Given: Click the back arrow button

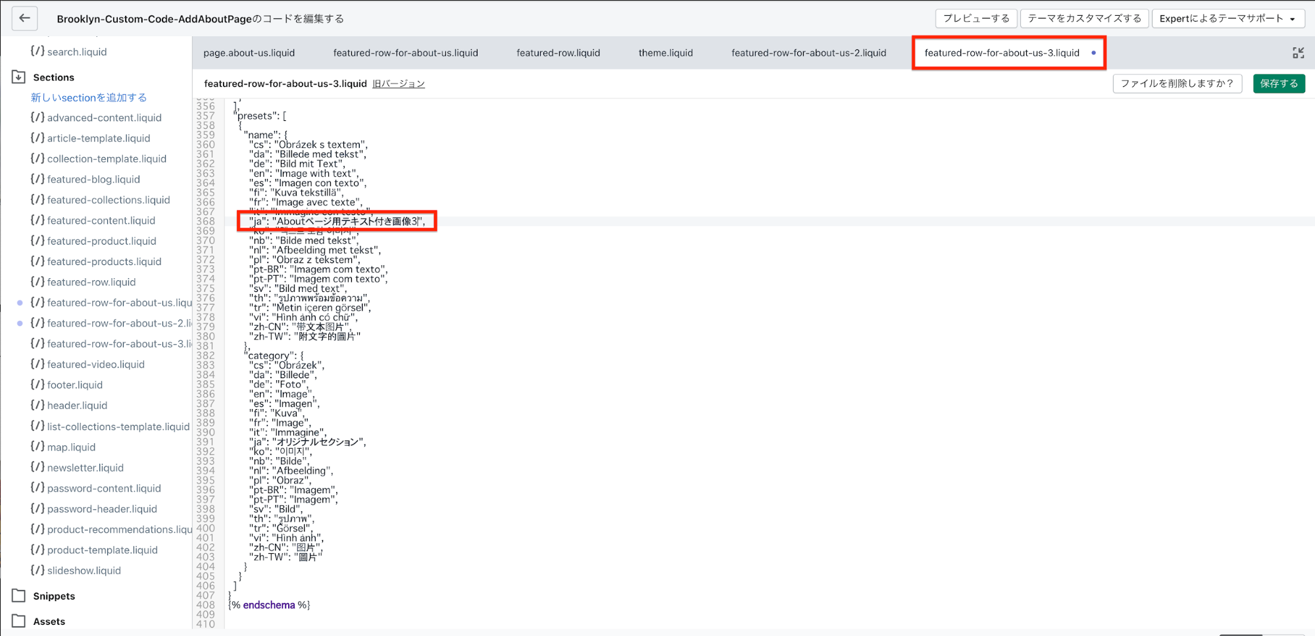Looking at the screenshot, I should pos(24,18).
